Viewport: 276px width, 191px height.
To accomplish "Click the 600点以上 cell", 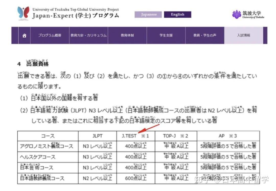I will pos(136,178).
